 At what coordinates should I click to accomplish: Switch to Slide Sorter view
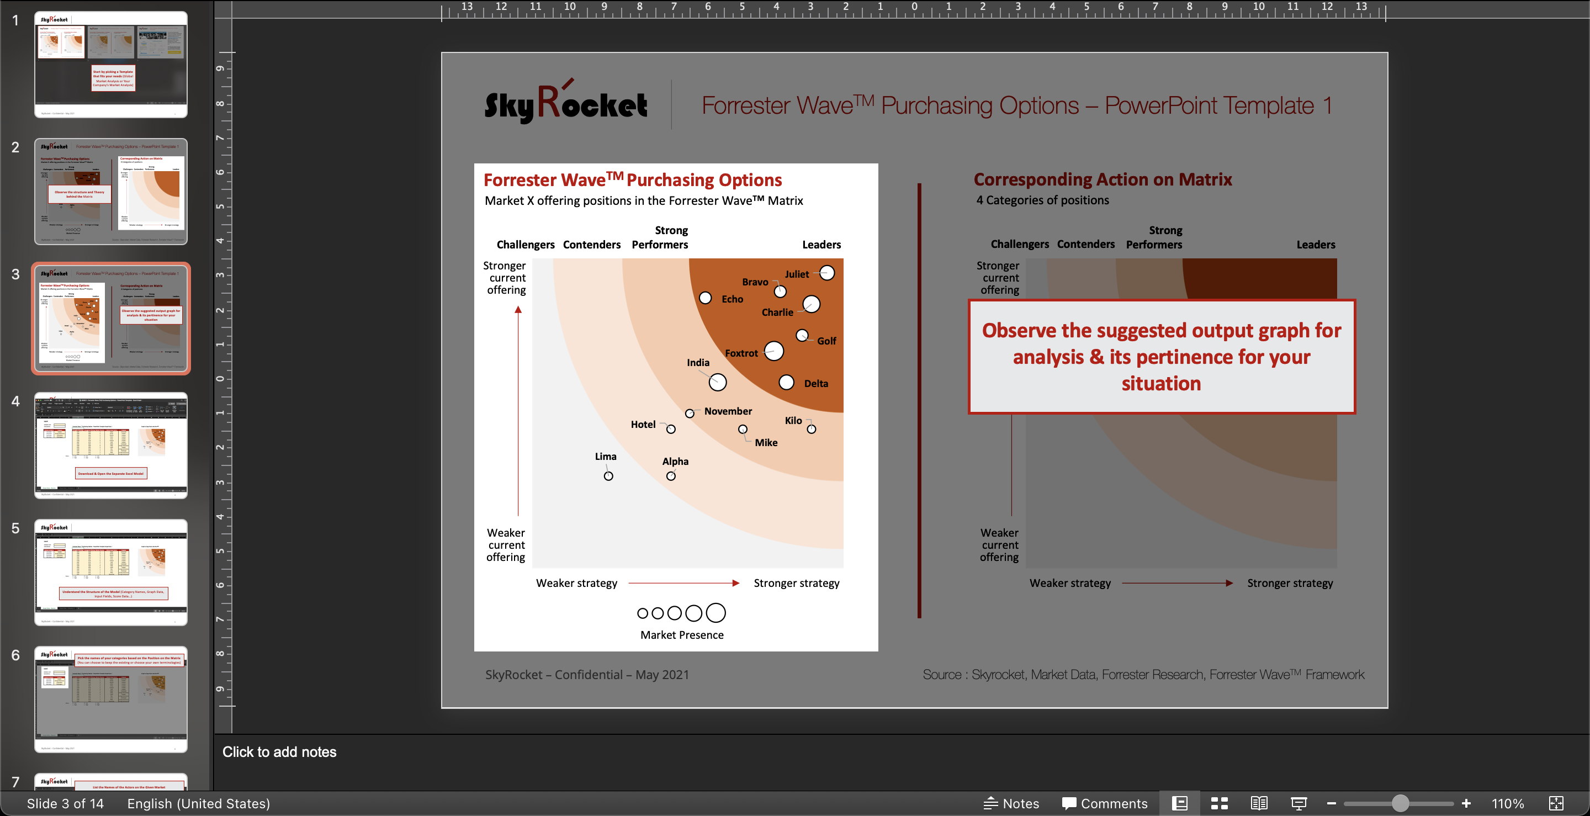(1219, 803)
